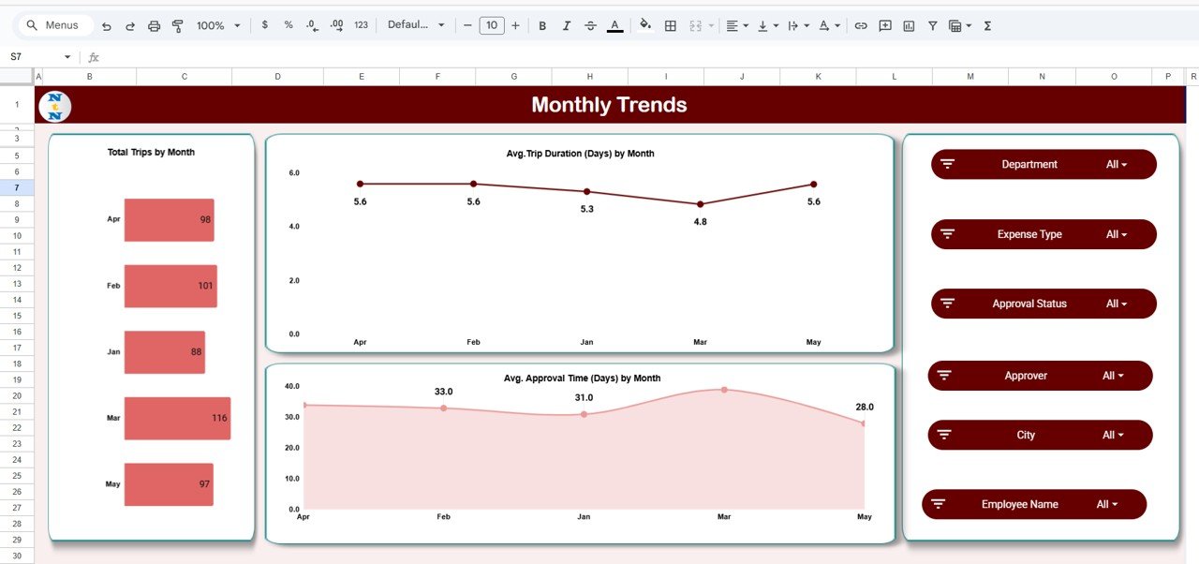The image size is (1199, 564).
Task: Select the Paint format tool
Action: click(177, 25)
